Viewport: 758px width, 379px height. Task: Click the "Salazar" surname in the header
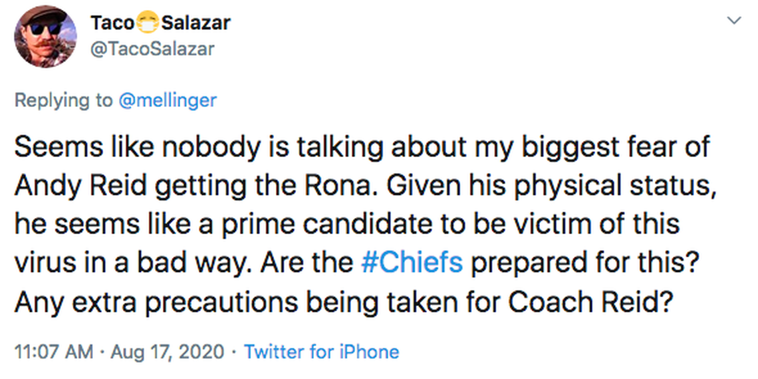click(x=196, y=23)
